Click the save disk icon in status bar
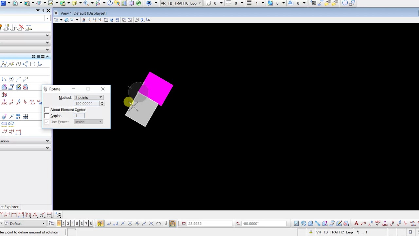Screen dimensions: 419x236 pos(410,232)
